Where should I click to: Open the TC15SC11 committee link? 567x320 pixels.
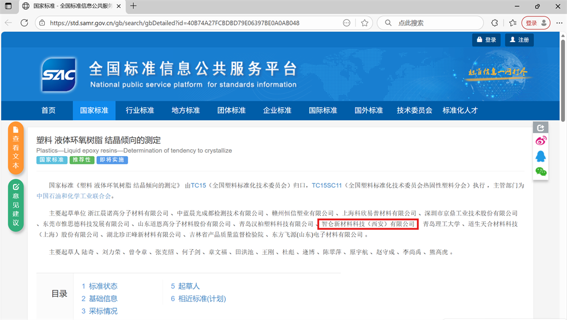(327, 185)
